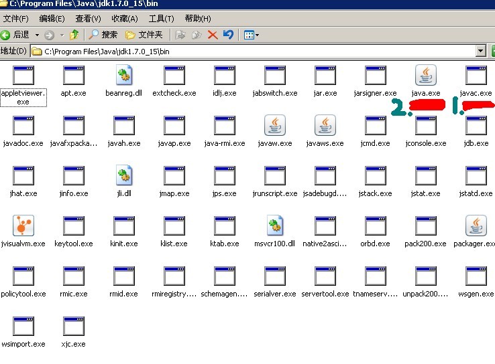Click the pack200.exe file name

point(425,244)
